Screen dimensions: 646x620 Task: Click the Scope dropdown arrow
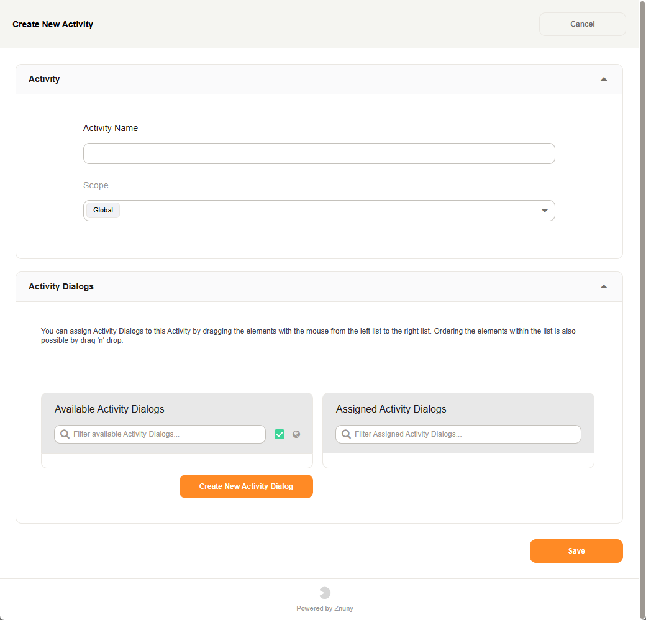(x=545, y=211)
